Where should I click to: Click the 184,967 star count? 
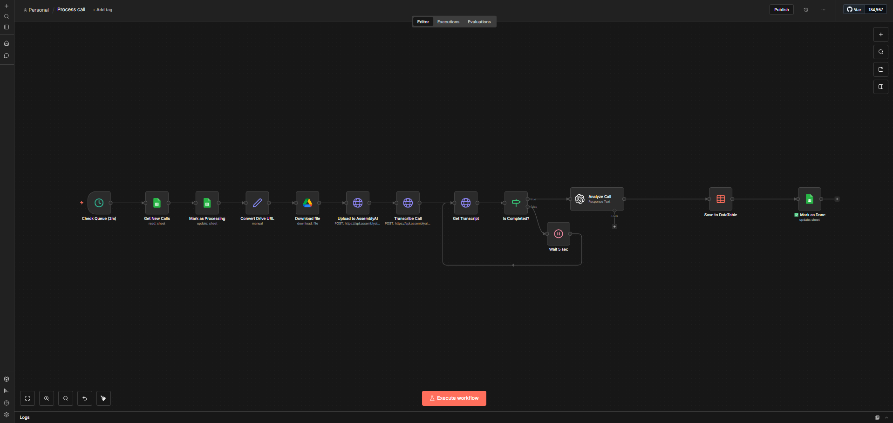click(876, 10)
